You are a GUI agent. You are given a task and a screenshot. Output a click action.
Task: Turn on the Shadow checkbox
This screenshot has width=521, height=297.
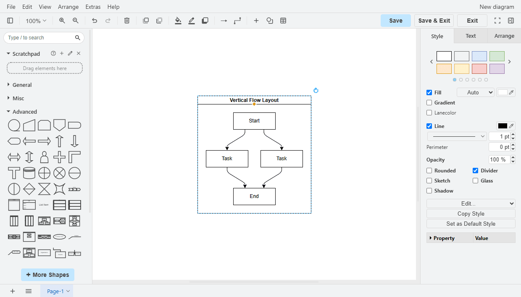click(429, 191)
